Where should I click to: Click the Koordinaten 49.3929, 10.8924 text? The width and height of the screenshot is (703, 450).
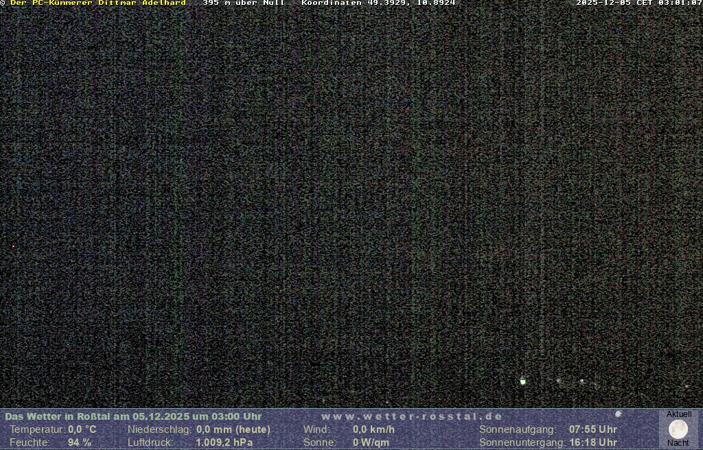point(378,3)
